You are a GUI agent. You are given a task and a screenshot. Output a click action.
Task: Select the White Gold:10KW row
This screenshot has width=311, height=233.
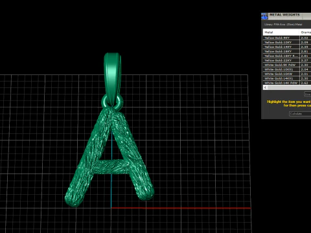[x=287, y=74]
